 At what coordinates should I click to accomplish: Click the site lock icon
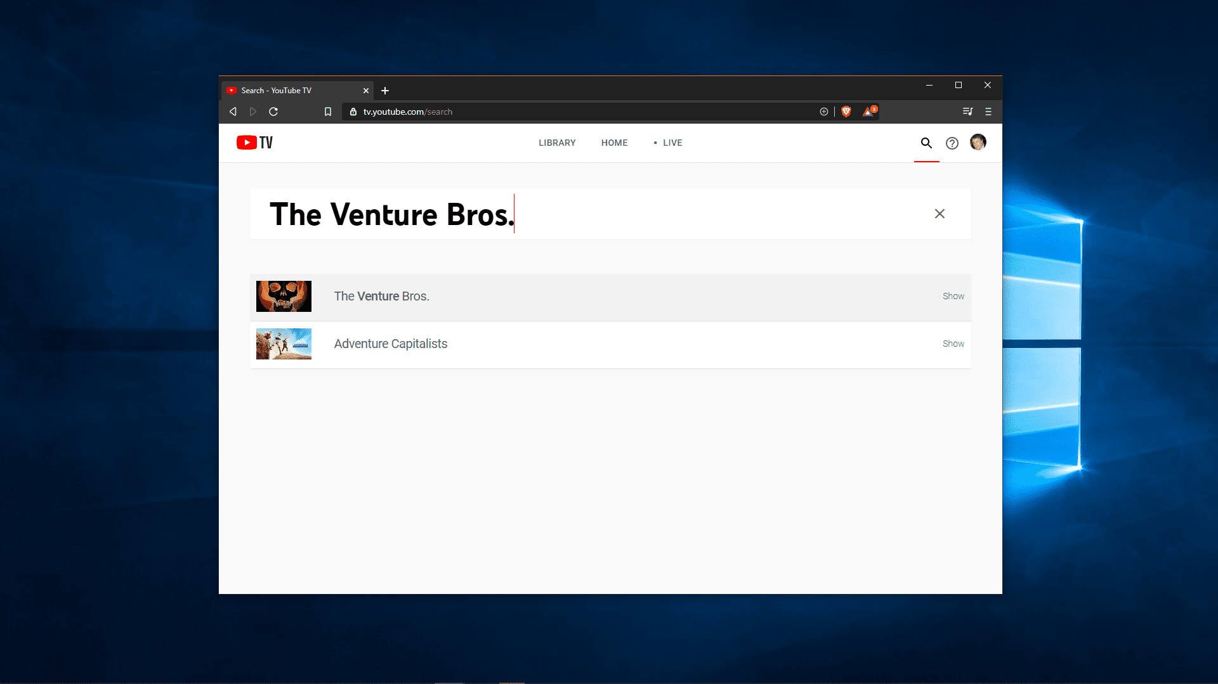point(353,112)
